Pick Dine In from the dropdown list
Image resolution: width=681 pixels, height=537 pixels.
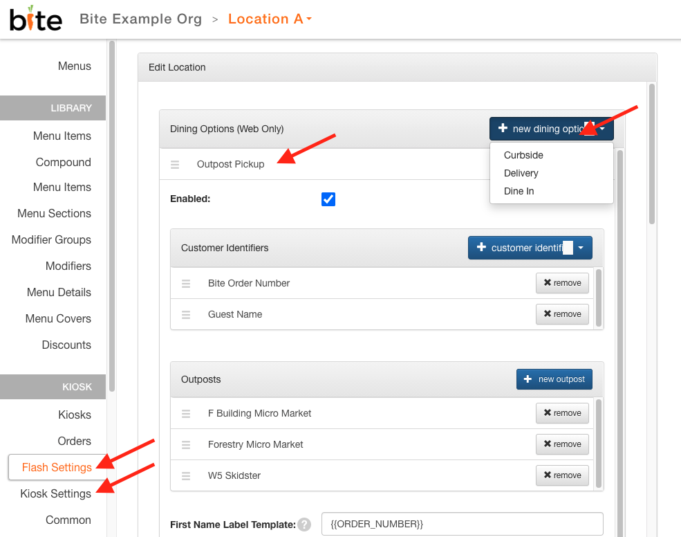pos(519,191)
